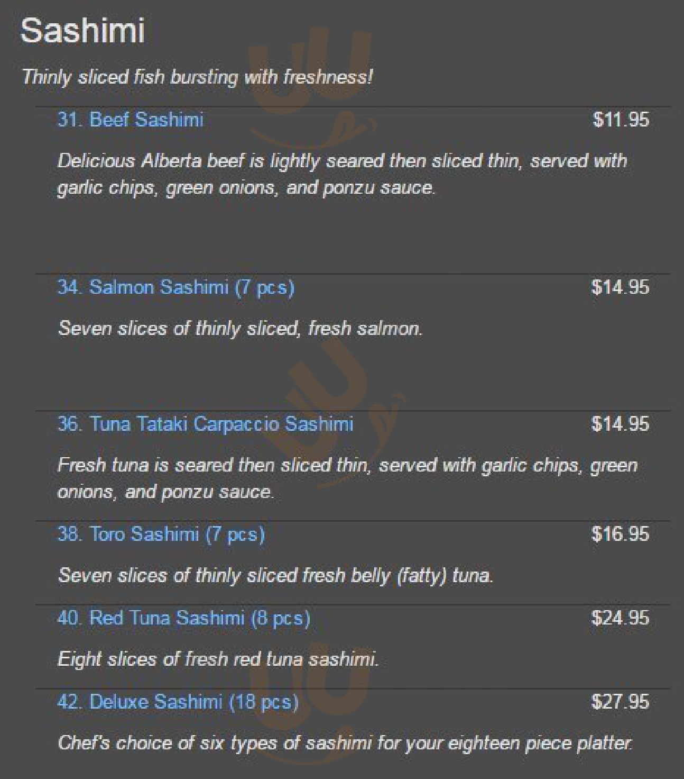Viewport: 684px width, 779px height.
Task: Click the $11.95 price for Beef Sashimi
Action: pyautogui.click(x=621, y=120)
